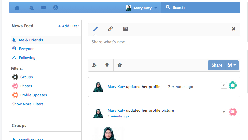Open the Profile Updates filter

tap(33, 95)
